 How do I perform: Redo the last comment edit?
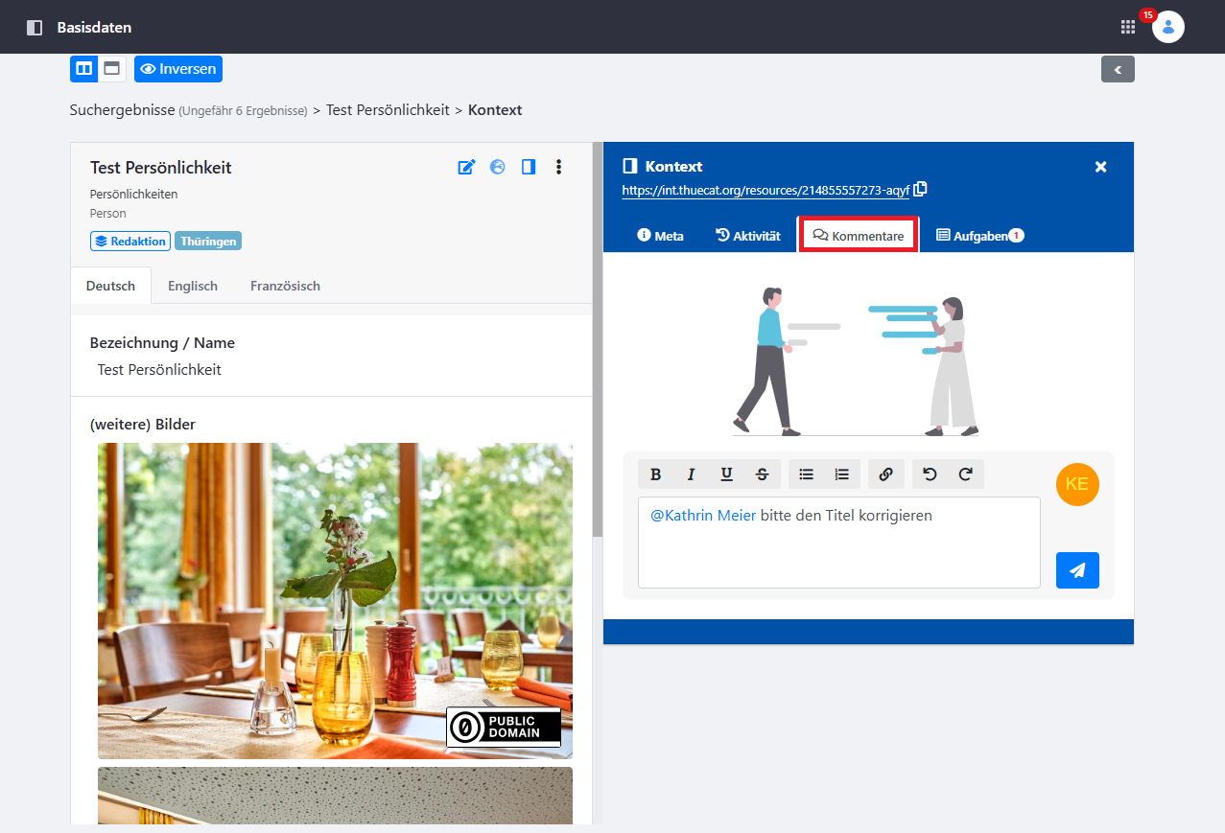(x=966, y=474)
